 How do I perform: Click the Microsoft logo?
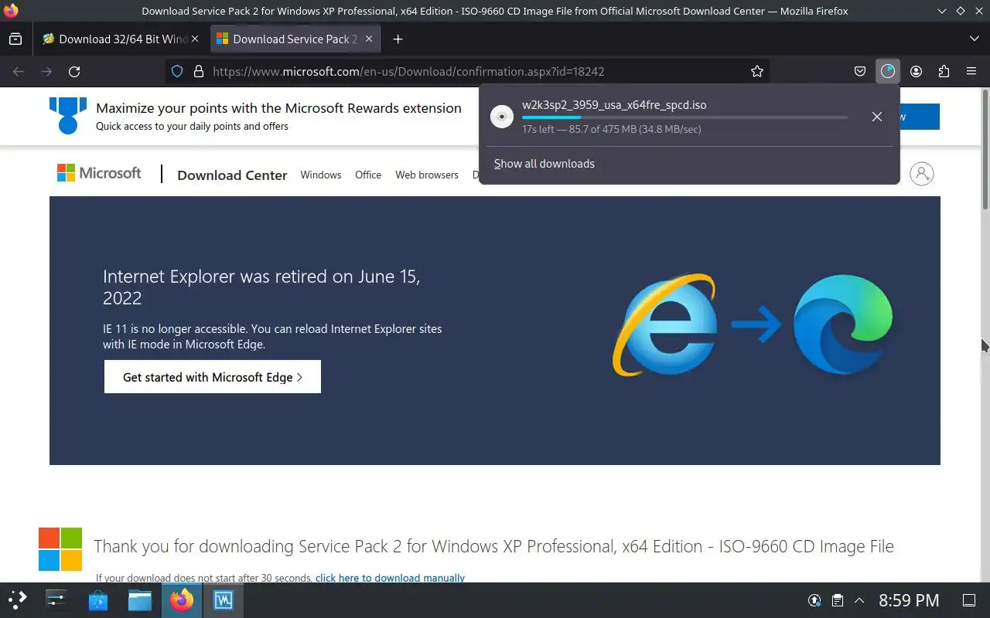pyautogui.click(x=99, y=173)
